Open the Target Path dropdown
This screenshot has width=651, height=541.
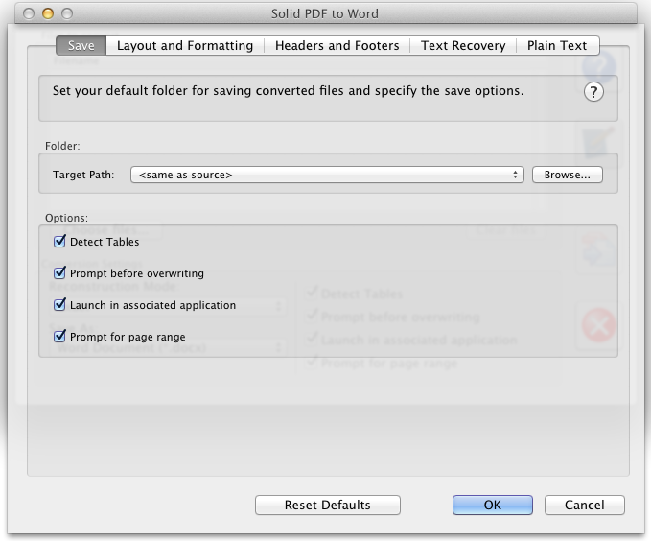327,175
